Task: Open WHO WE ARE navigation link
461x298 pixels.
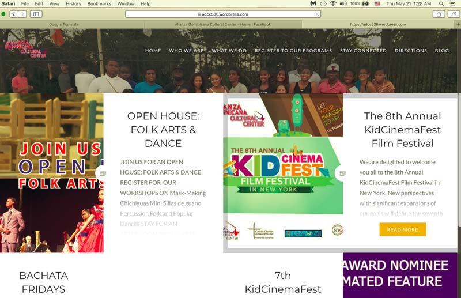Action: point(186,51)
